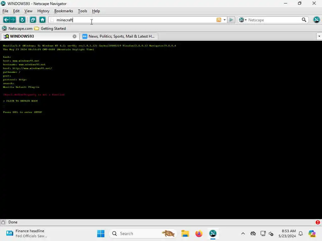
Task: Click into the Netscape search field
Action: [x=274, y=20]
